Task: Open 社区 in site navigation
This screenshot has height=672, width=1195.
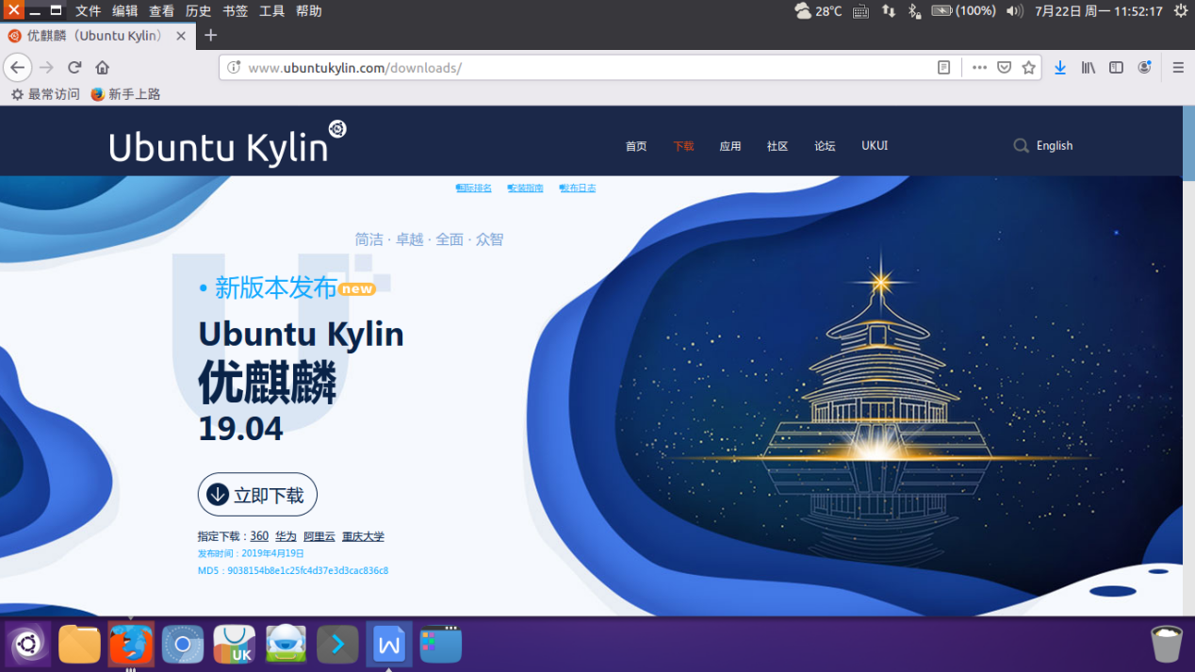Action: [778, 146]
